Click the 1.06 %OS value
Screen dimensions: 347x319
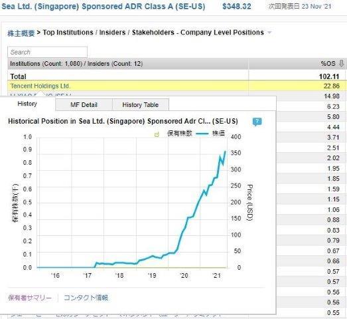coord(333,210)
